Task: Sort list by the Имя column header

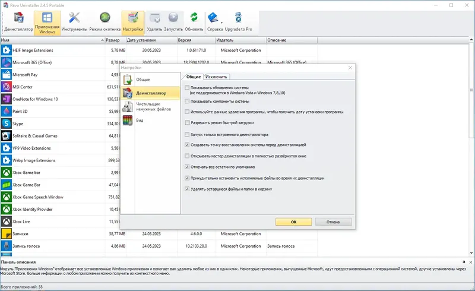Action: (52, 40)
